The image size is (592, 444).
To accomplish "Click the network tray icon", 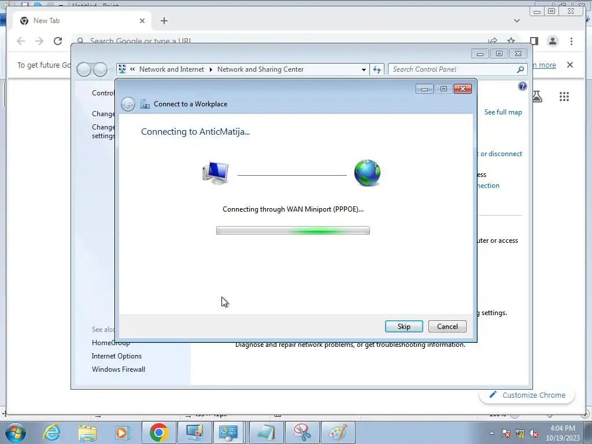I will [520, 434].
